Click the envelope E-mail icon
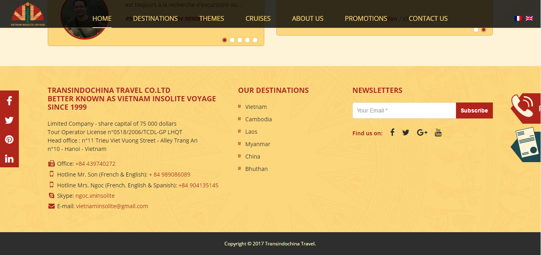The image size is (541, 255). (x=51, y=206)
